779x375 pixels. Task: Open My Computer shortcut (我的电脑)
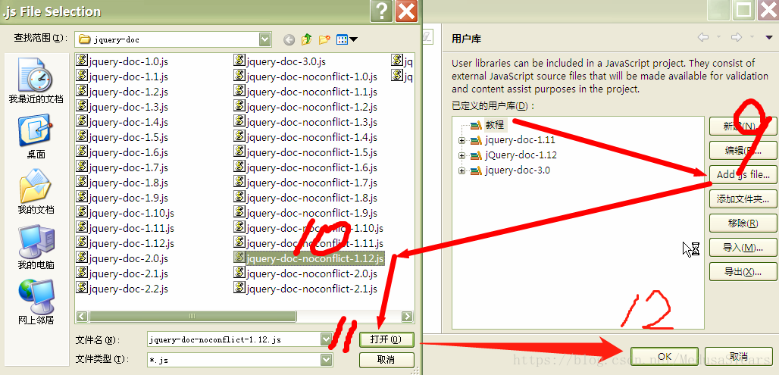[36, 247]
